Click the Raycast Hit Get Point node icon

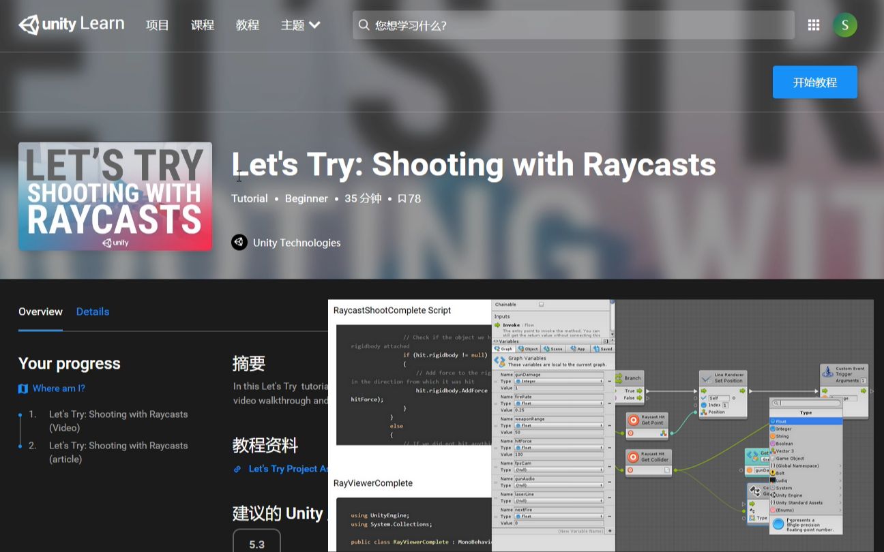(634, 420)
